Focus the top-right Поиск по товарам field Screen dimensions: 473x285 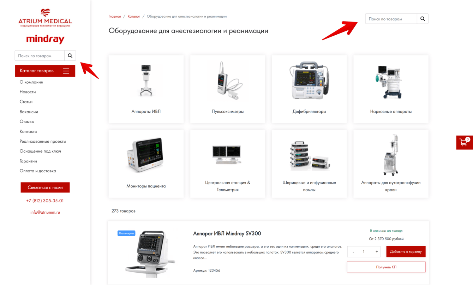(x=391, y=19)
